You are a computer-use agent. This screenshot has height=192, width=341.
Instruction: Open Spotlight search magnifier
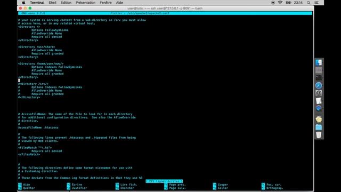click(x=308, y=3)
